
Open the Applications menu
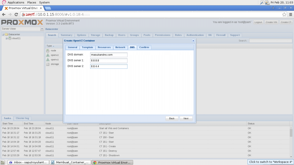(16, 2)
